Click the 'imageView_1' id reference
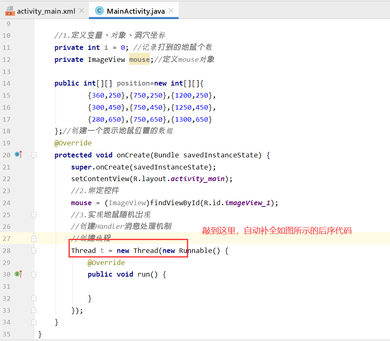The height and width of the screenshot is (341, 390). pyautogui.click(x=248, y=203)
